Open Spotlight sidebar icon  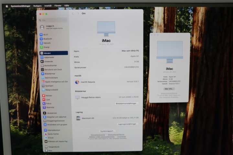[43, 86]
